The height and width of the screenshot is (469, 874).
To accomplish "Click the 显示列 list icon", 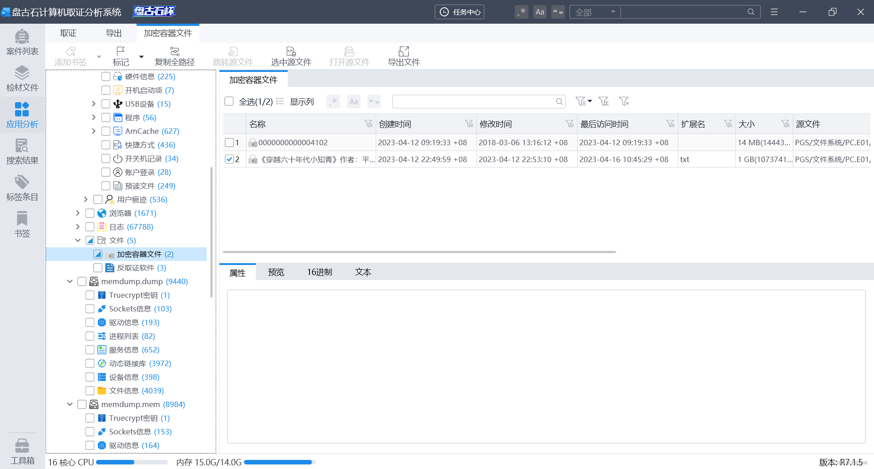I will [x=280, y=101].
